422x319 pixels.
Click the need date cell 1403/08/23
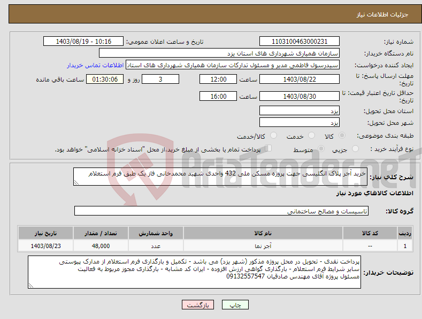pos(46,246)
